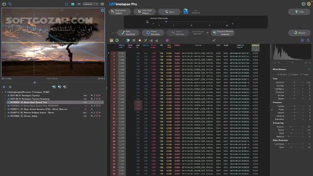Adjust the Saturation slider

(x=294, y=119)
